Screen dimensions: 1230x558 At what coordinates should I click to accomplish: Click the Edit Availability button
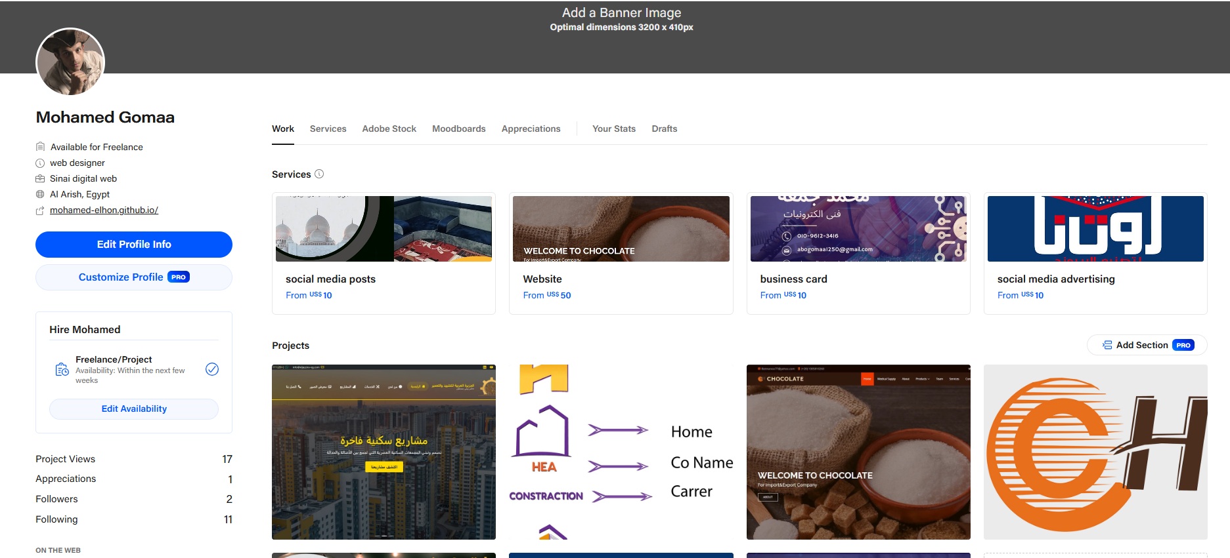pos(134,409)
